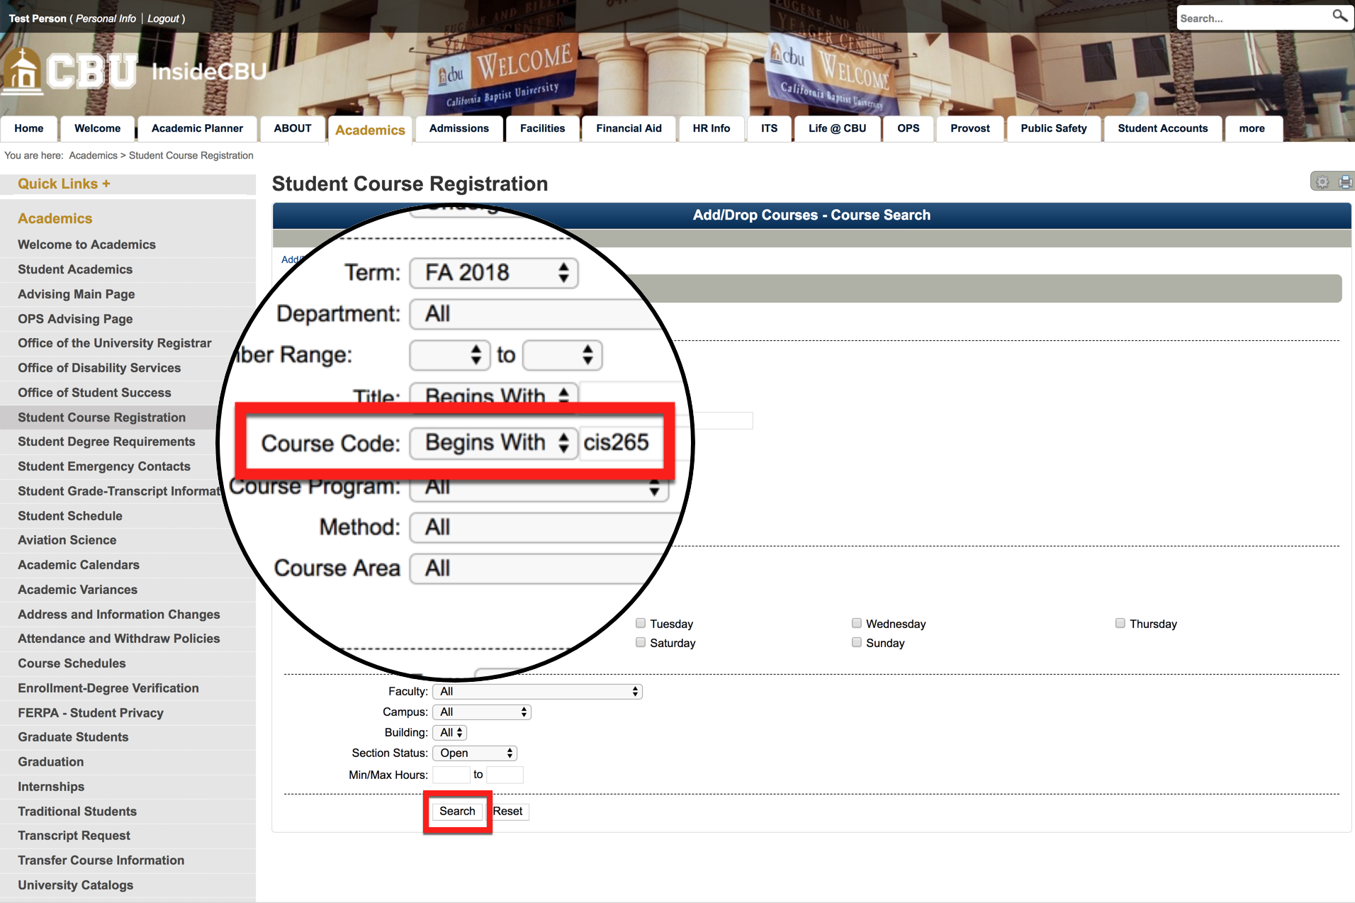Click the CBU chapel logo
This screenshot has height=903, width=1355.
tap(23, 72)
